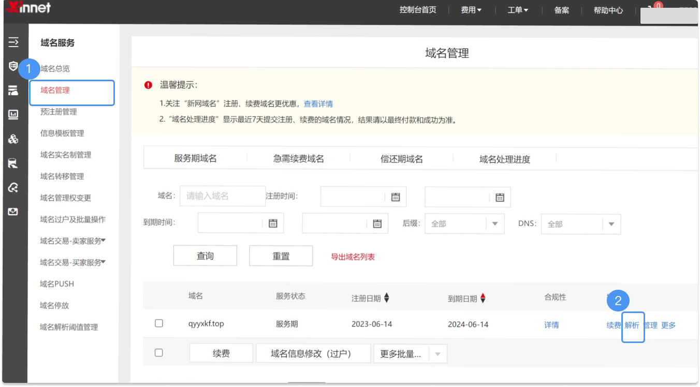Open the cloud search icon in the left rail
The image size is (700, 387).
(13, 188)
